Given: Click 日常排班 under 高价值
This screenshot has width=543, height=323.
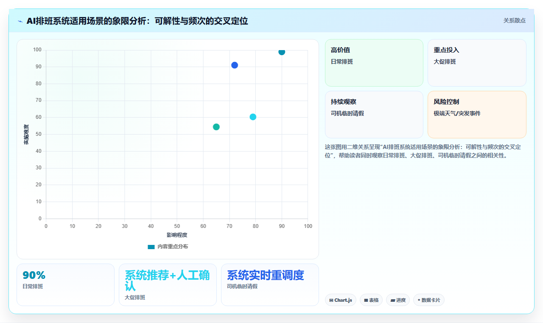Looking at the screenshot, I should pos(342,62).
